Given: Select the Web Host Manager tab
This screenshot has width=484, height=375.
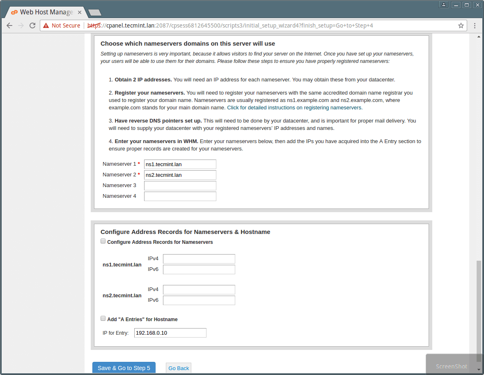Looking at the screenshot, I should (46, 12).
